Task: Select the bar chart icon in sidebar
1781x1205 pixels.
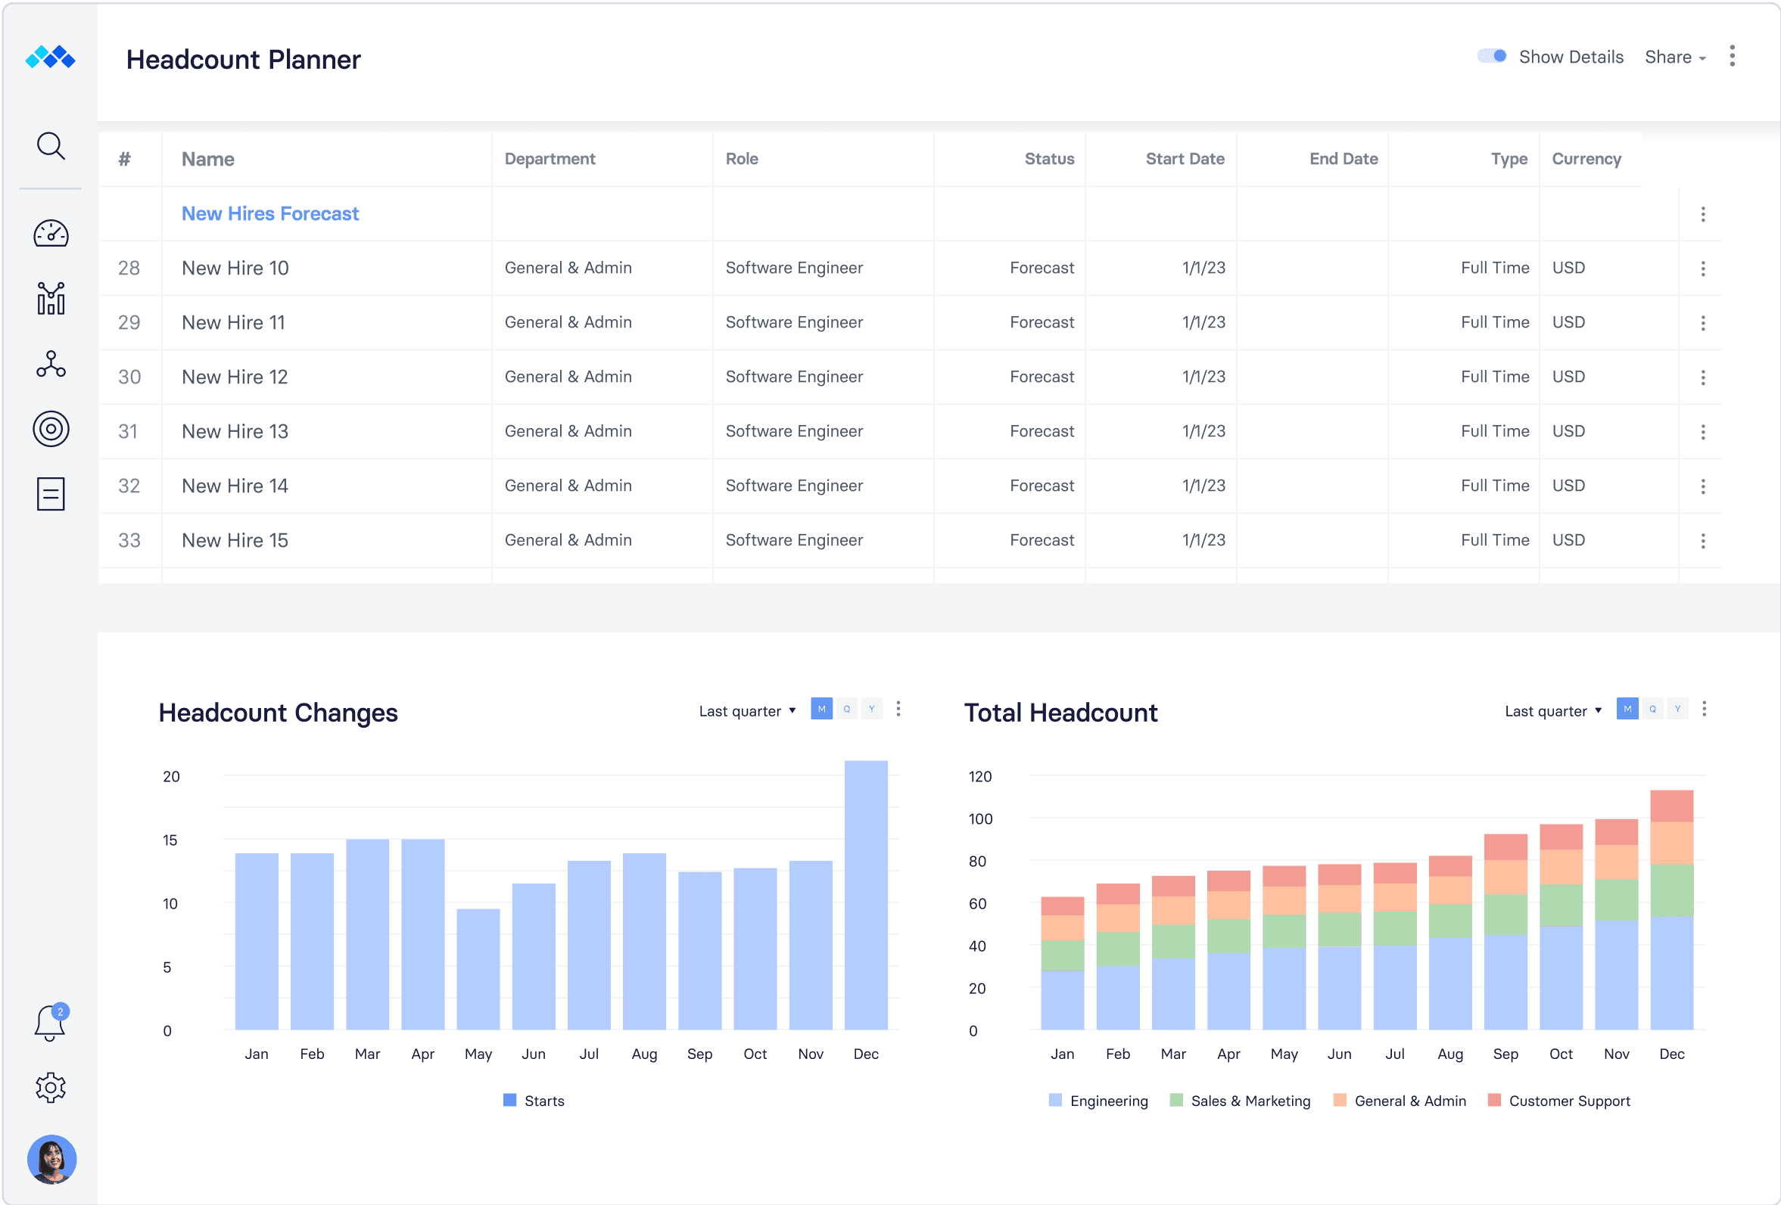Action: point(52,299)
